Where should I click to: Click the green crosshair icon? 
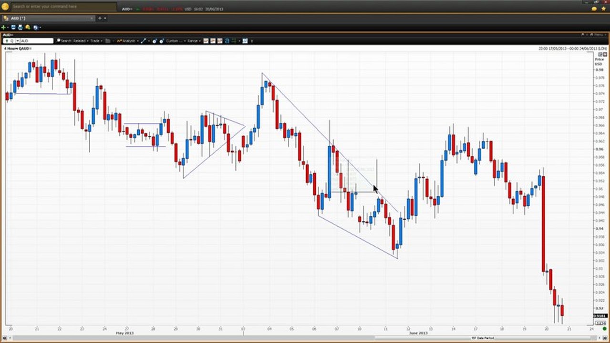point(234,41)
